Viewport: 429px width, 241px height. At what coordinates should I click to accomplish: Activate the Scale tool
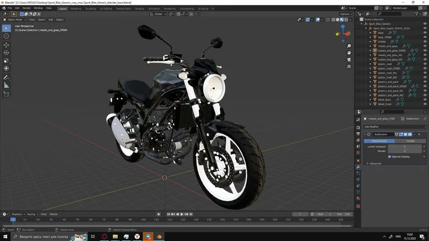[6, 61]
